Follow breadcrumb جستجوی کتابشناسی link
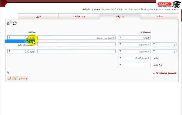The image size is (182, 115). (x=115, y=9)
